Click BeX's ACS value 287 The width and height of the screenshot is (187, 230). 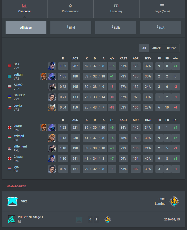pos(75,66)
